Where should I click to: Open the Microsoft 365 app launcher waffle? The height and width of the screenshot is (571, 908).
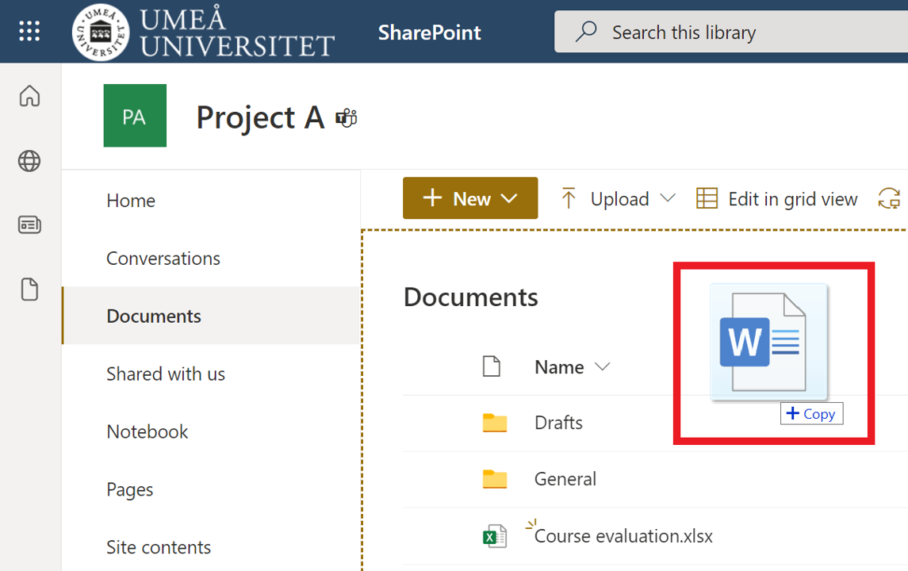point(29,31)
